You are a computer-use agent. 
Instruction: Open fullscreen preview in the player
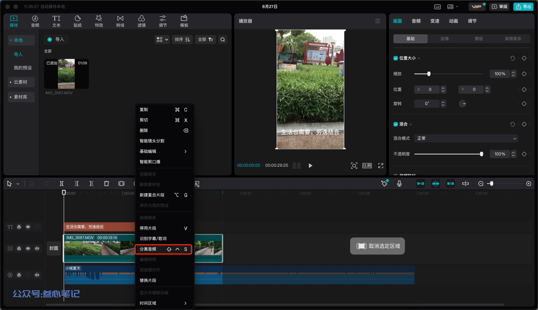(x=381, y=166)
